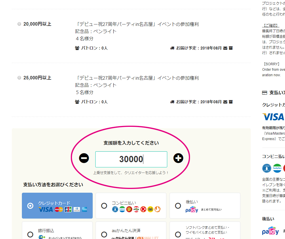The image size is (285, 239).
Task: Click the envelope icon in the 20,000円 reward row
Action: 225,48
